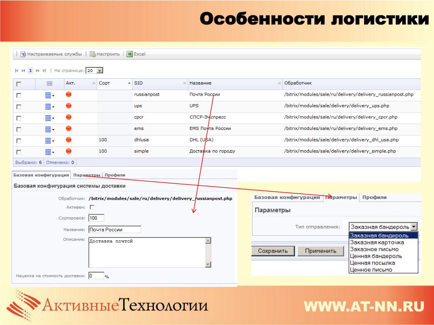This screenshot has height=325, width=434.
Task: Sort the table by the Акт. column
Action: 80,83
